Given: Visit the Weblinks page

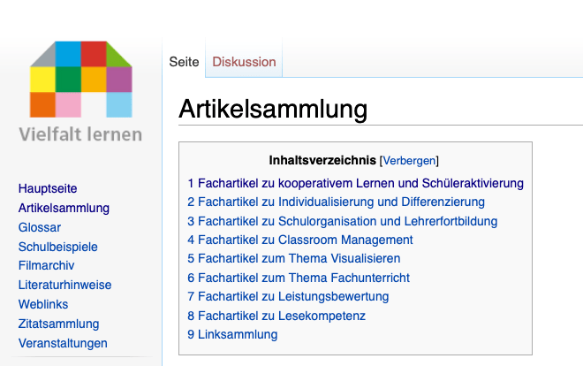Looking at the screenshot, I should [42, 304].
